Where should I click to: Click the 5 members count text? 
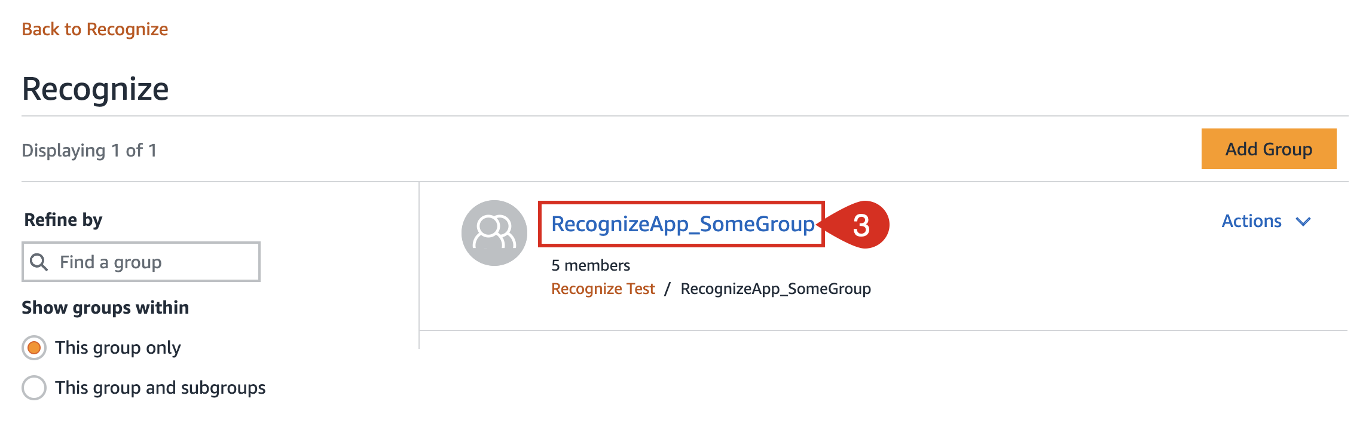(591, 265)
